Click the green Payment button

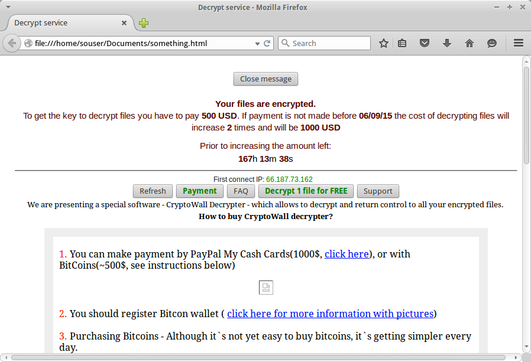pyautogui.click(x=200, y=191)
